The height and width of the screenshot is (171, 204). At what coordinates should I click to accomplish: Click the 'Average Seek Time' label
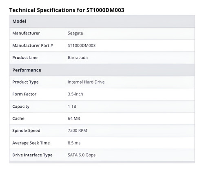click(31, 143)
